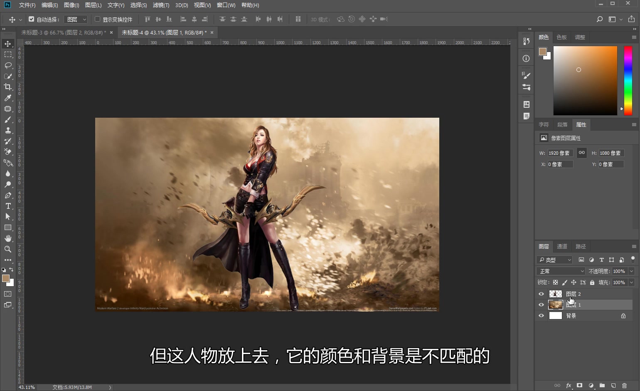The height and width of the screenshot is (391, 640).
Task: Select the Hand tool
Action: (8, 238)
